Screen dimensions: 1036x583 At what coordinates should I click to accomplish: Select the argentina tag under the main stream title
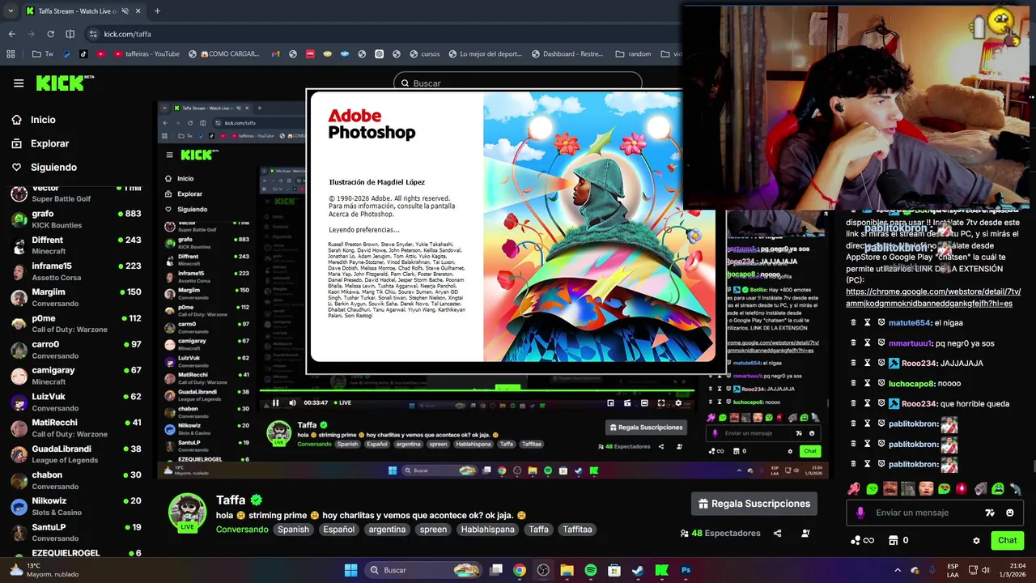pyautogui.click(x=387, y=530)
